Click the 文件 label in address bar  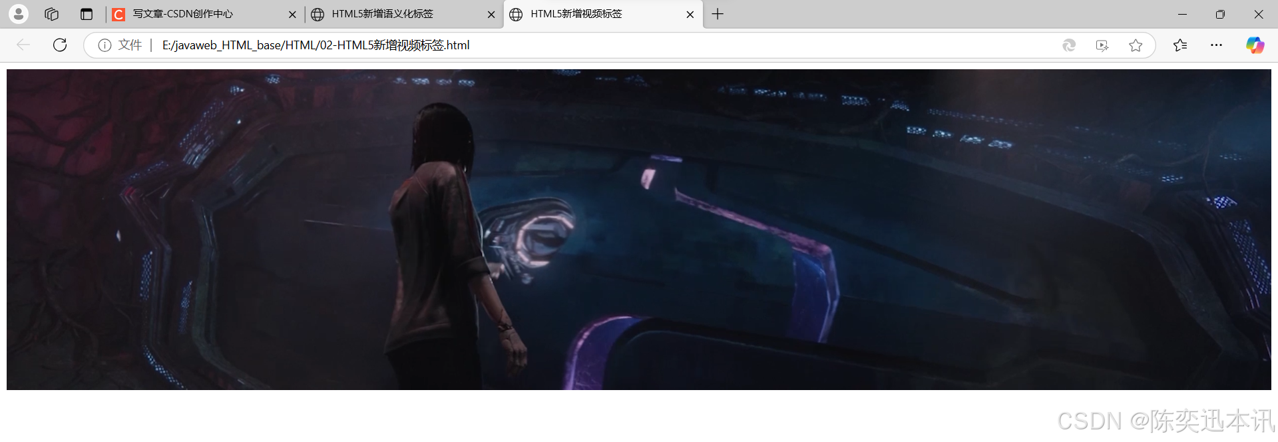[x=130, y=45]
